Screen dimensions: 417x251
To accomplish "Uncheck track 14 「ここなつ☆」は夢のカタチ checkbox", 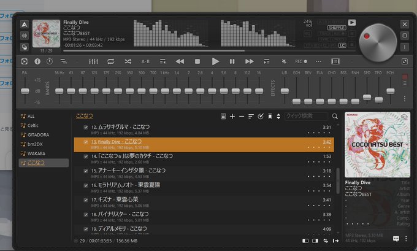I will click(86, 156).
